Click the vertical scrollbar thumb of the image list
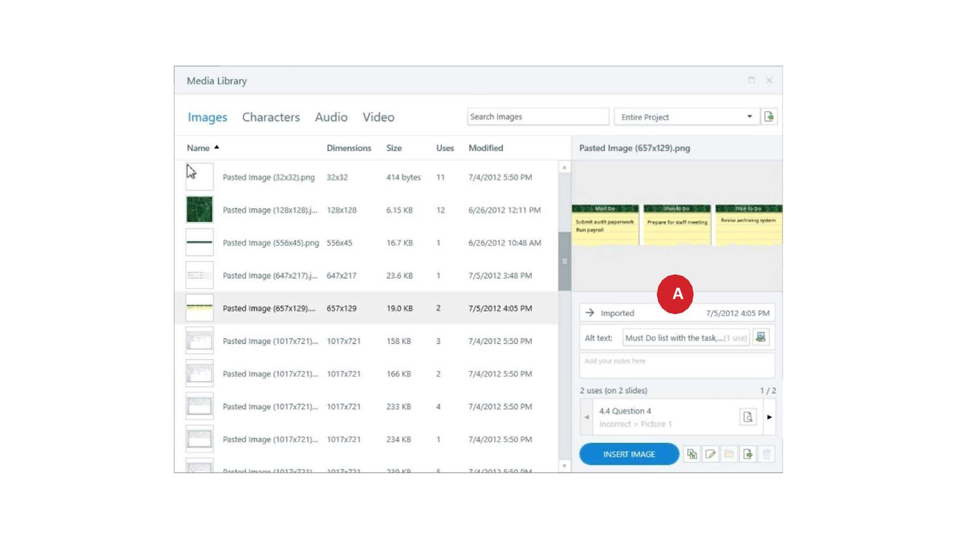 (x=565, y=262)
